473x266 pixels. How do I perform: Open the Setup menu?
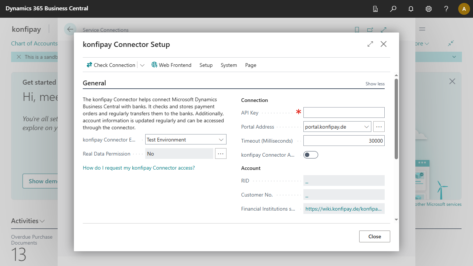tap(206, 65)
